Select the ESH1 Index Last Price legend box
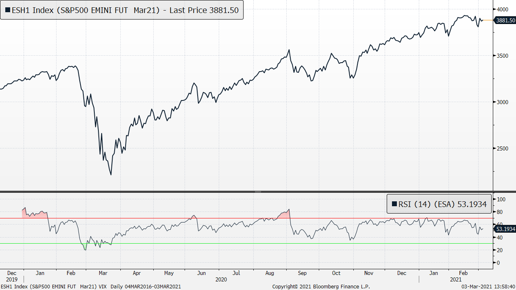The image size is (516, 290). point(122,10)
